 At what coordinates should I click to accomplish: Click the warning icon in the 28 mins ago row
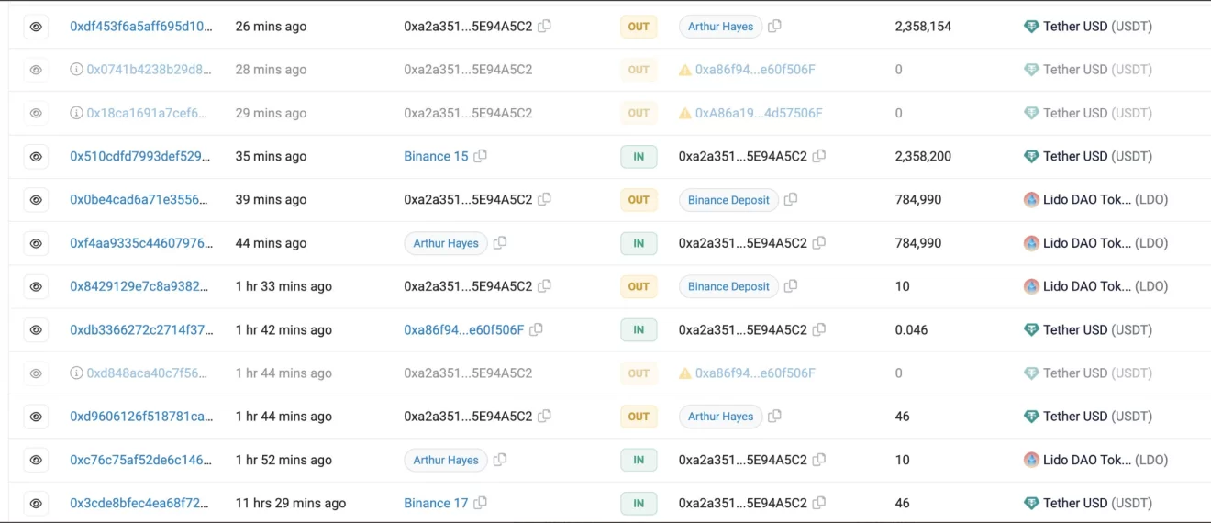click(684, 70)
